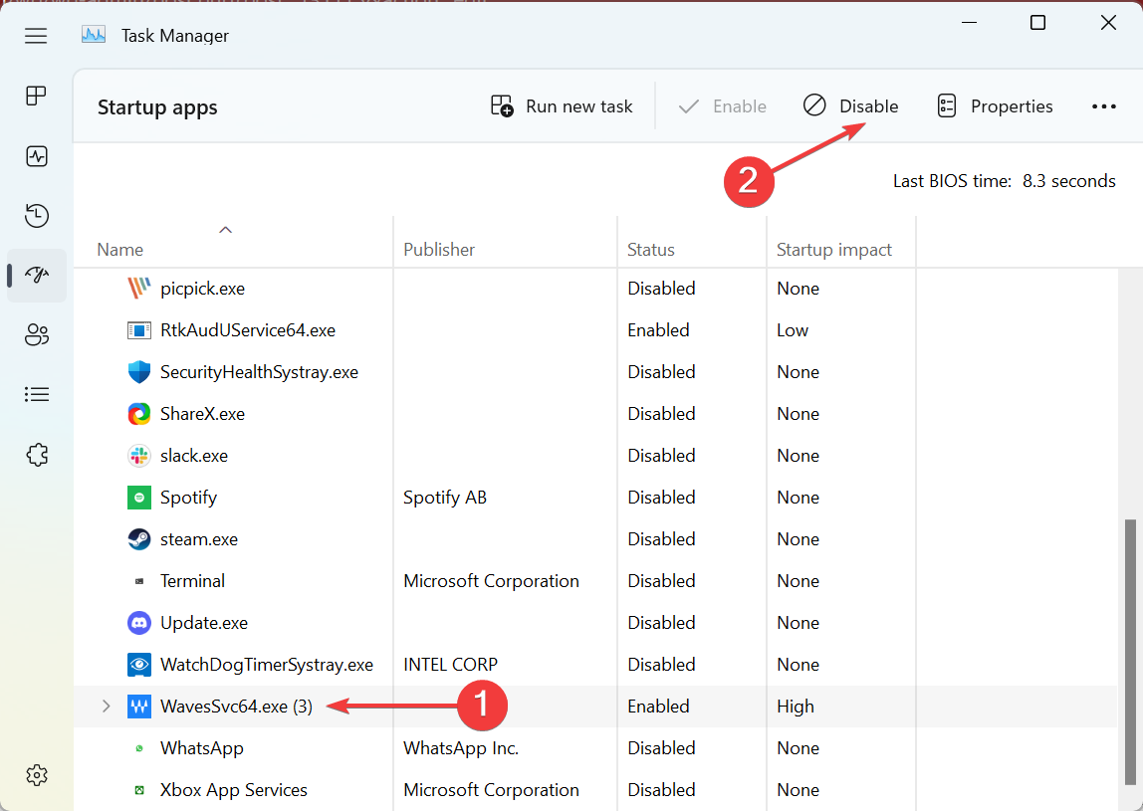Image resolution: width=1143 pixels, height=811 pixels.
Task: Click the Enable button
Action: point(723,106)
